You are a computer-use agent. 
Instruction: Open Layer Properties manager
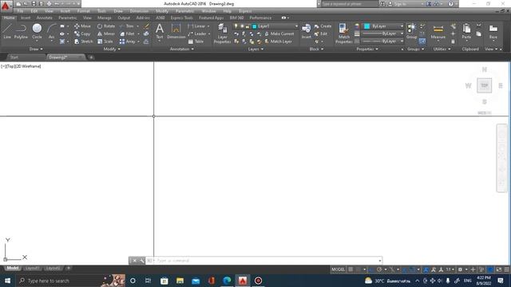point(222,33)
